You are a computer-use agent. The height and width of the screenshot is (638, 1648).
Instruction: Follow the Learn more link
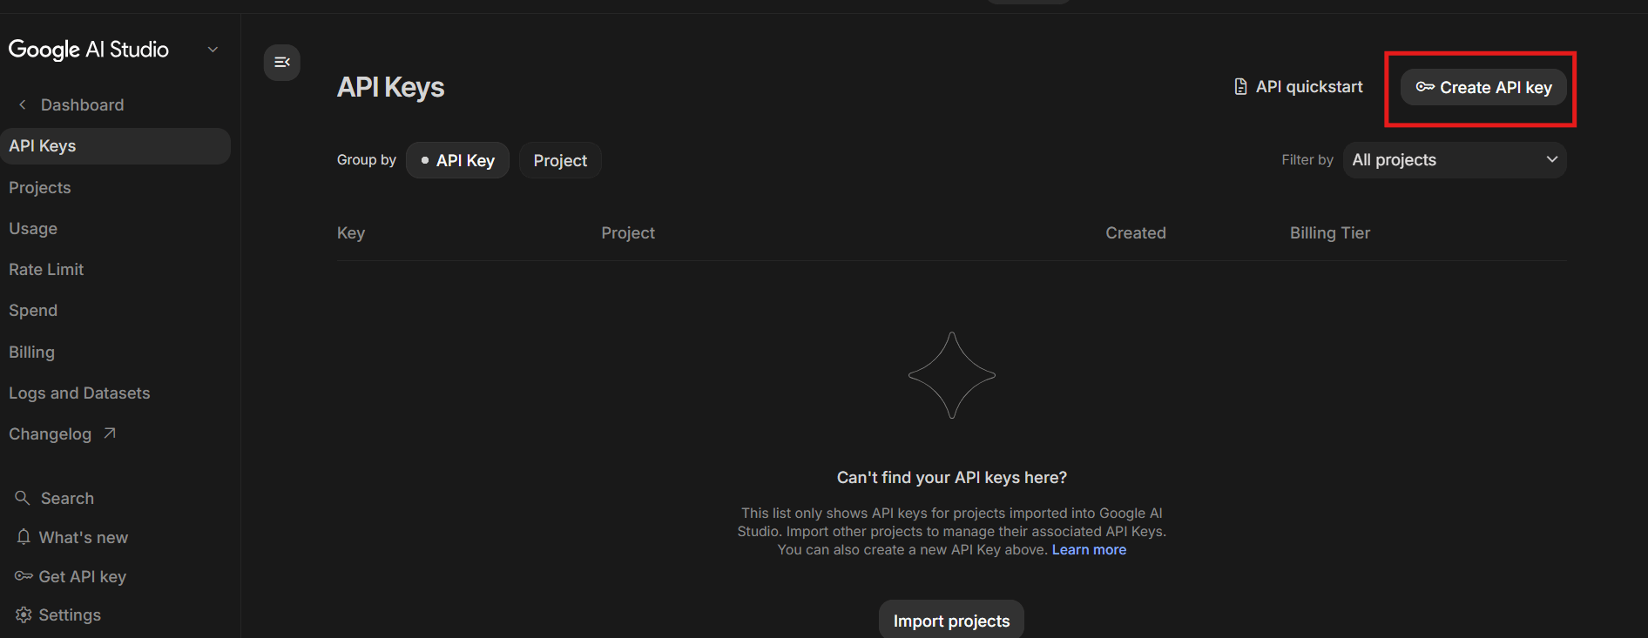point(1089,549)
